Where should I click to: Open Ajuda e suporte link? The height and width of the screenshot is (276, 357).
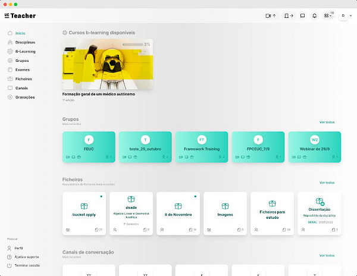coord(27,256)
